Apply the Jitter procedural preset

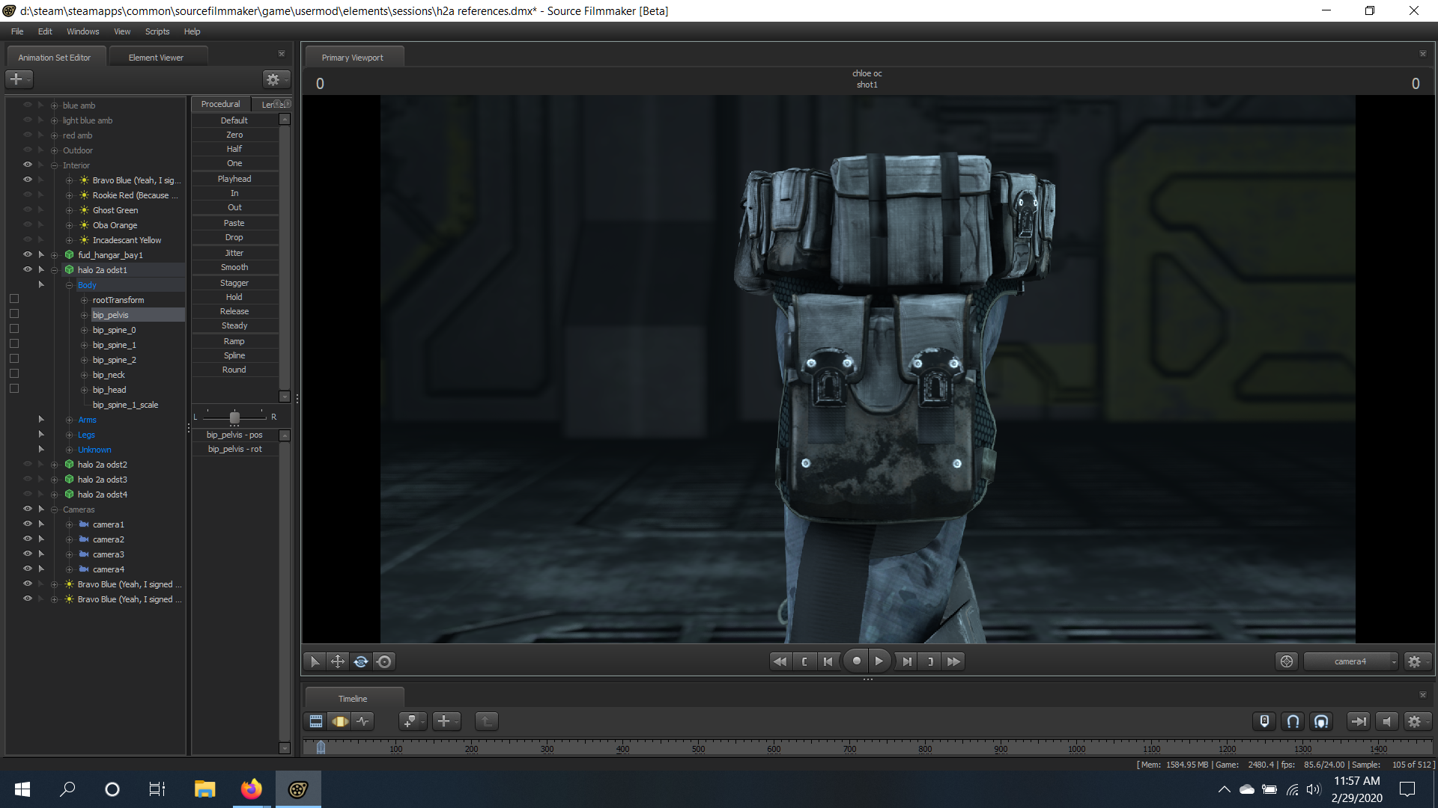[234, 253]
